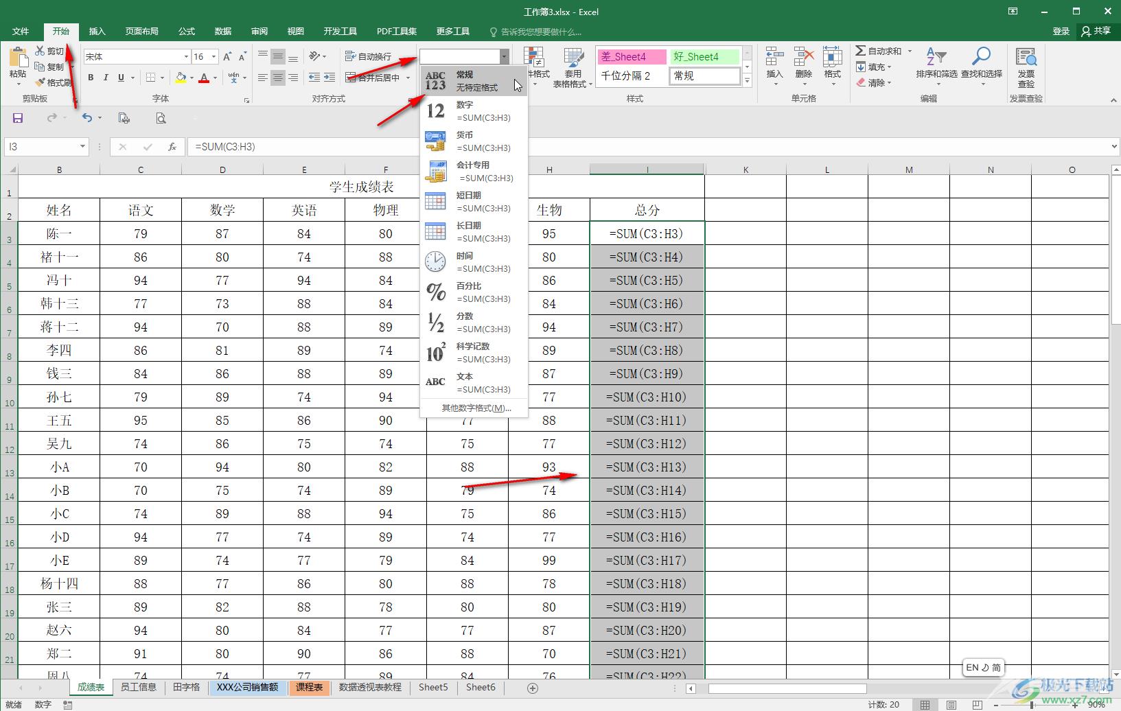
Task: Click the Cut (剪切) scissors icon
Action: 40,51
